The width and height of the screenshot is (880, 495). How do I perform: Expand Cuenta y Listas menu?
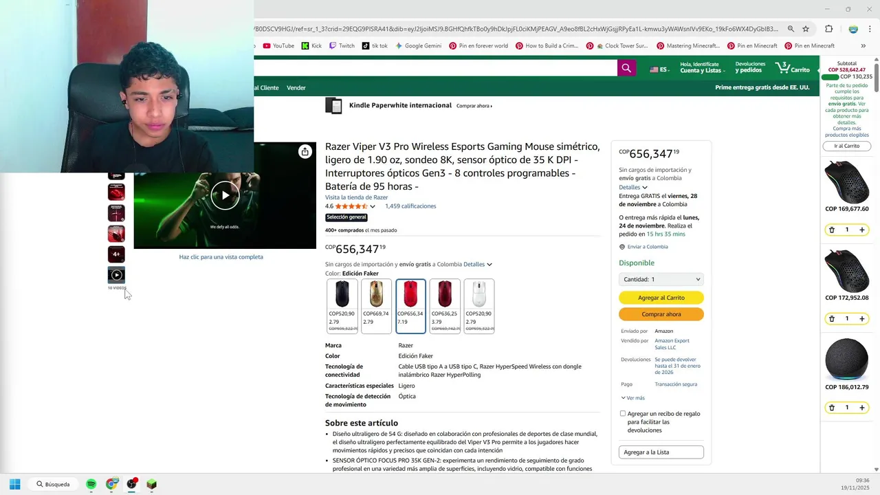703,67
